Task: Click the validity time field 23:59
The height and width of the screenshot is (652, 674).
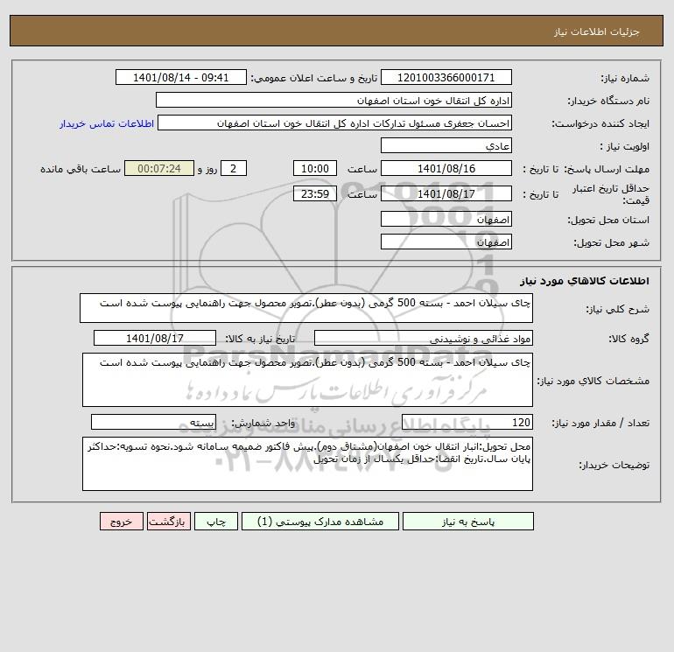Action: [x=314, y=193]
